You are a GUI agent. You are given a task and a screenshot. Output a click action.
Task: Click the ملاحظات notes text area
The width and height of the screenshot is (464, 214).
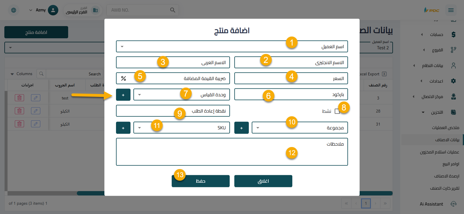[x=232, y=152]
